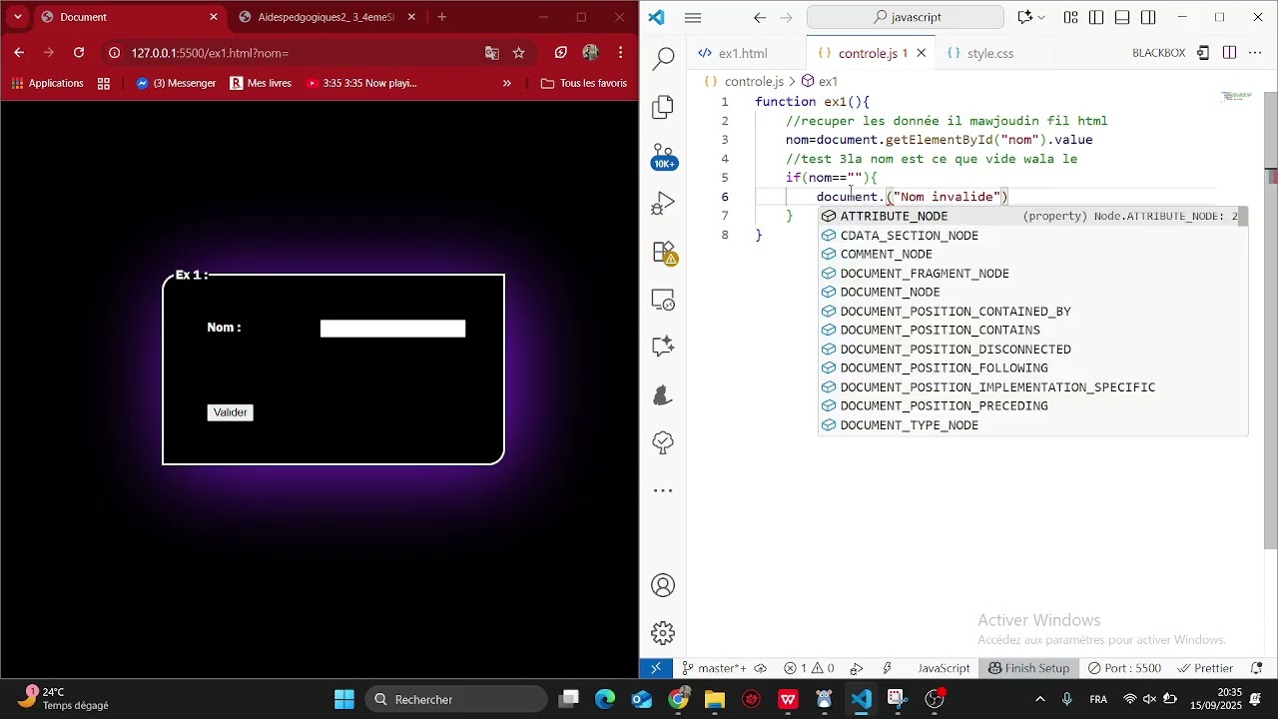Open the Explorer view in activity bar

tap(664, 107)
